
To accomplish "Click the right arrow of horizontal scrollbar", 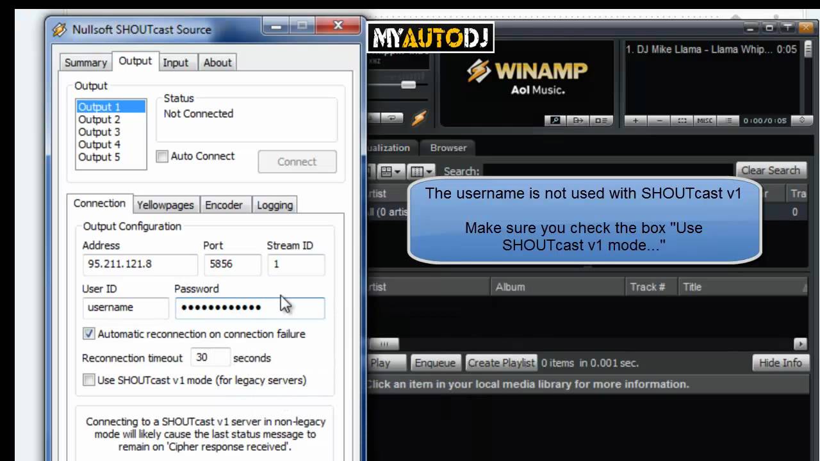I will point(800,344).
